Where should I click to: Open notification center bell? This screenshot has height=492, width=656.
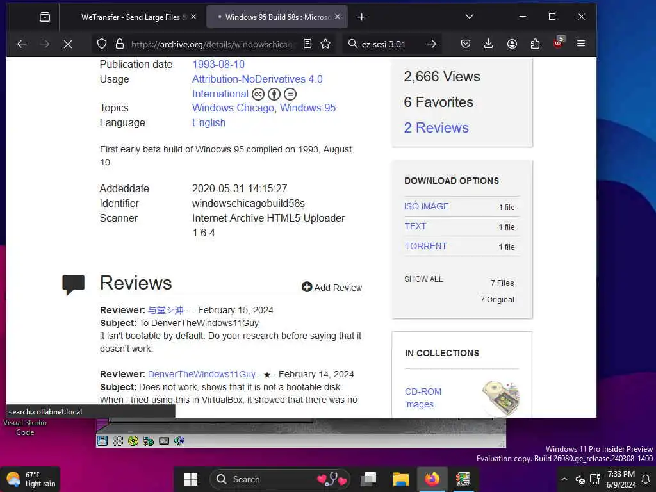[646, 479]
